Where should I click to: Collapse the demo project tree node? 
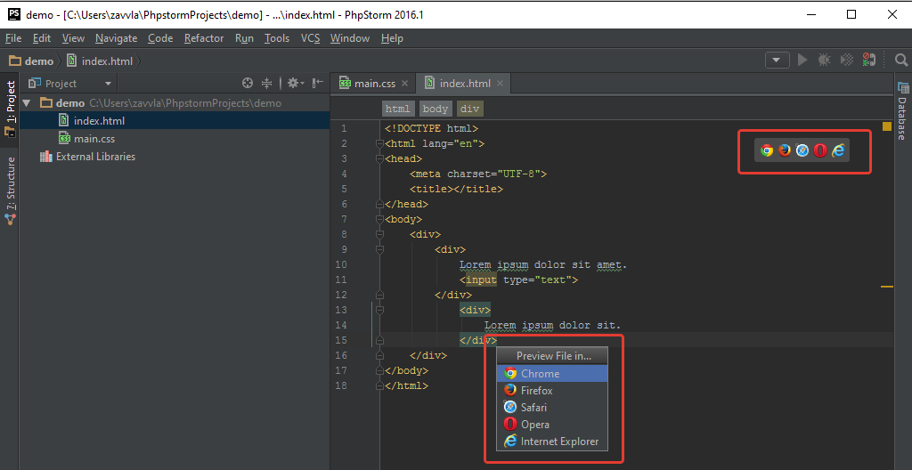[26, 103]
